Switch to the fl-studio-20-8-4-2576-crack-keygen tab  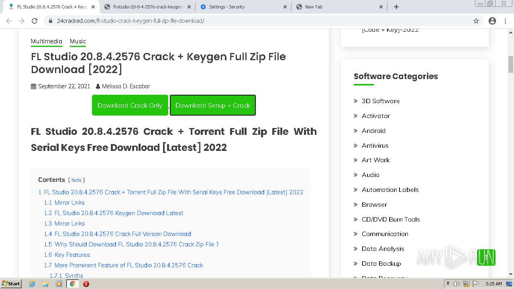[147, 7]
